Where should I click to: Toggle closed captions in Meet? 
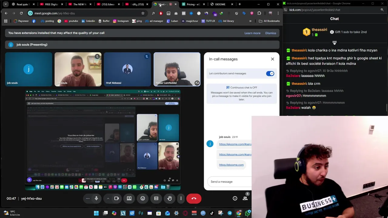156,198
